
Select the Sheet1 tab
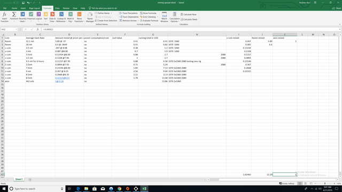pyautogui.click(x=19, y=179)
